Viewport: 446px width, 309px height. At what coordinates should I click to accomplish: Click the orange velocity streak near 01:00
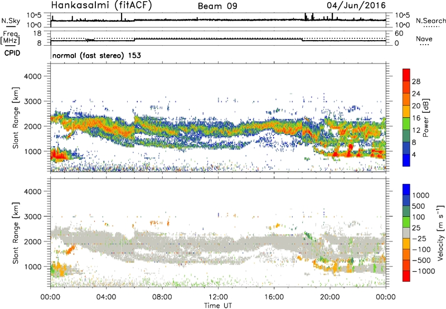70,250
